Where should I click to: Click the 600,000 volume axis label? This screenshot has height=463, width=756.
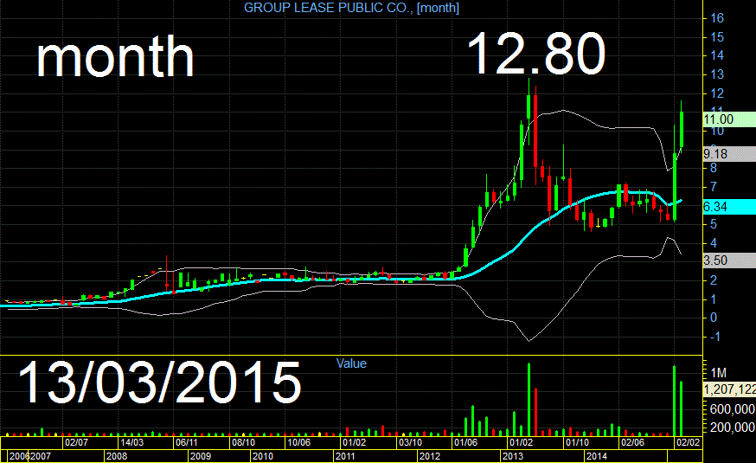tap(733, 409)
